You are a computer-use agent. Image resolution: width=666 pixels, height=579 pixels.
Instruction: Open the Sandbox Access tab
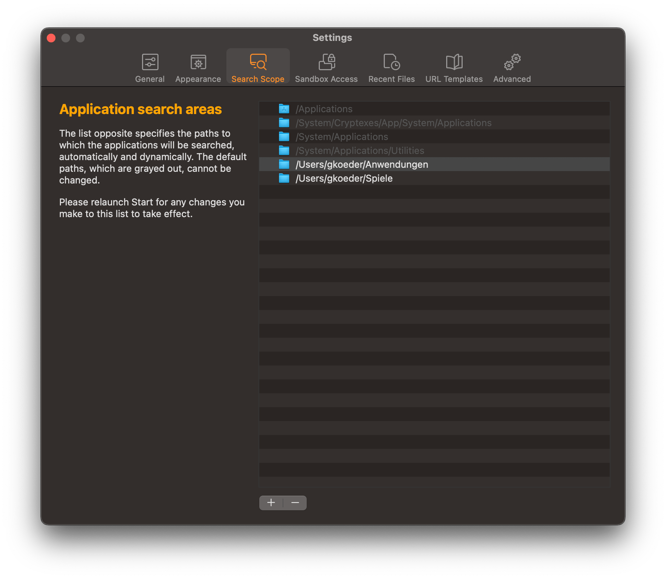pos(326,68)
